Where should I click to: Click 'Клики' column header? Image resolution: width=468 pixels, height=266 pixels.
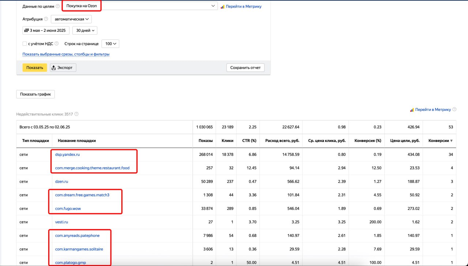click(x=227, y=141)
